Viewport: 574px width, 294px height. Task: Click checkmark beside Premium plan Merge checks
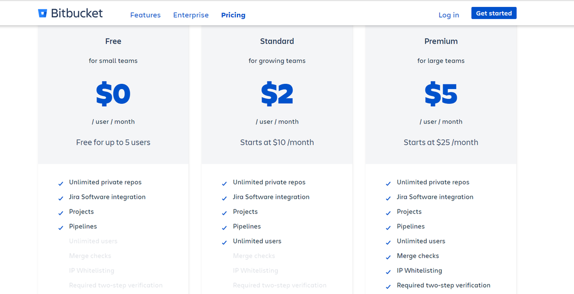(388, 257)
